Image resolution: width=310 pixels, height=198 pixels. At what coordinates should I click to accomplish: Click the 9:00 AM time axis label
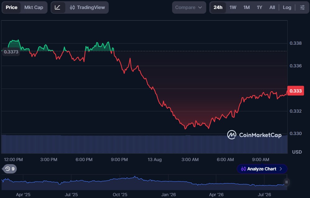coord(261,160)
